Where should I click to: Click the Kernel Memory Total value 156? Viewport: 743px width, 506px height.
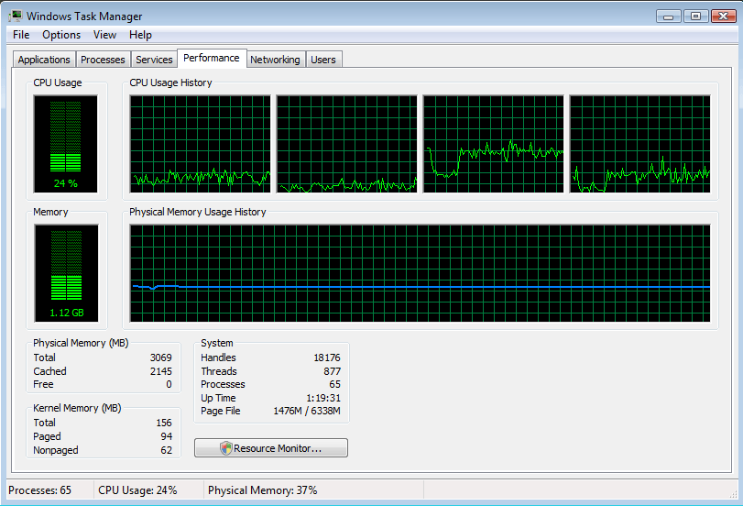[x=163, y=423]
